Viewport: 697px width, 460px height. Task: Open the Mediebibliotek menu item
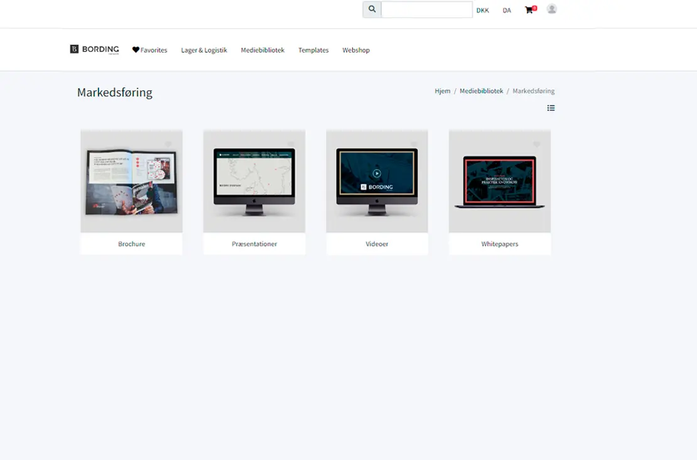[262, 50]
